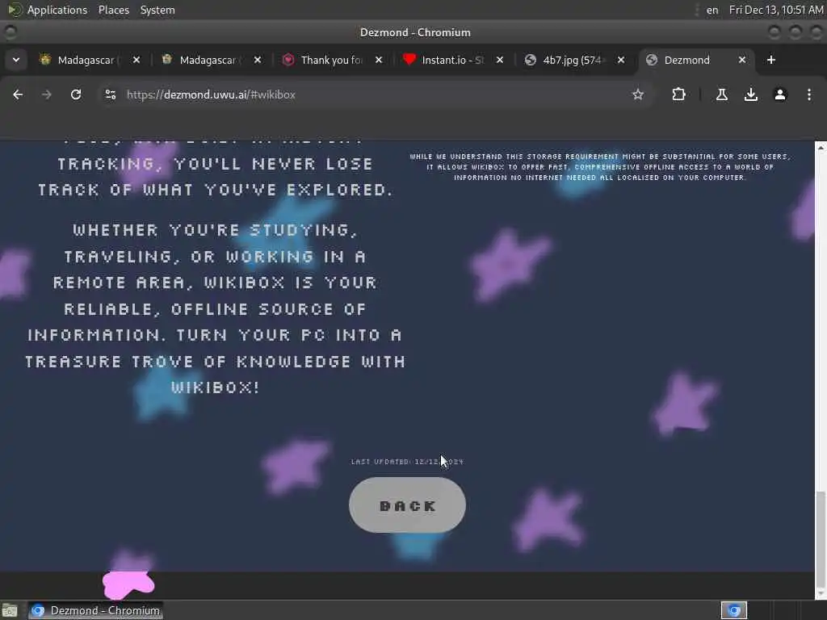Viewport: 827px width, 620px height.
Task: Open a new tab with plus button
Action: tap(771, 60)
